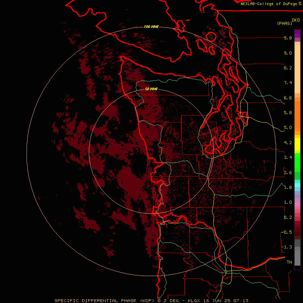Click the 1.0 scale value
The height and width of the screenshot is (303, 303).
pyautogui.click(x=288, y=202)
